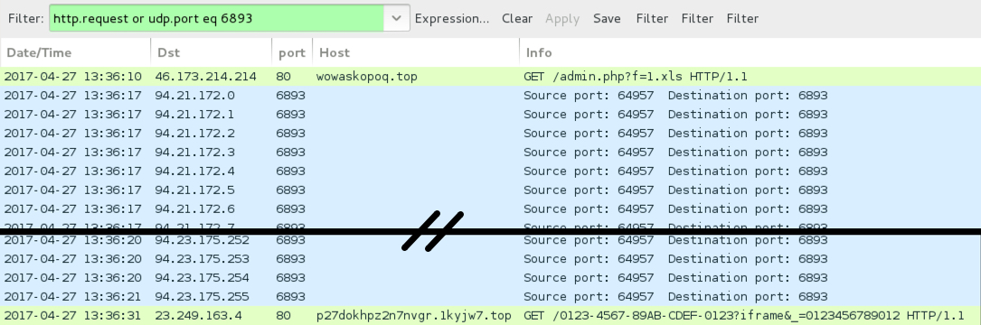Click port 80 in 23.249.163.4 row
Image resolution: width=981 pixels, height=325 pixels.
coord(282,316)
